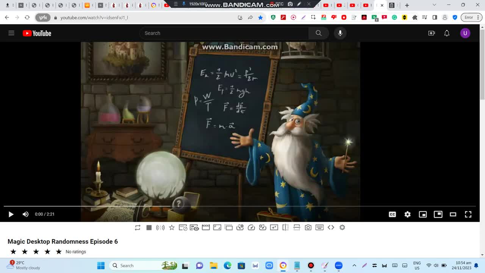Screen dimensions: 485x273
Task: Go back with the browser back arrow
Action: pos(7,17)
